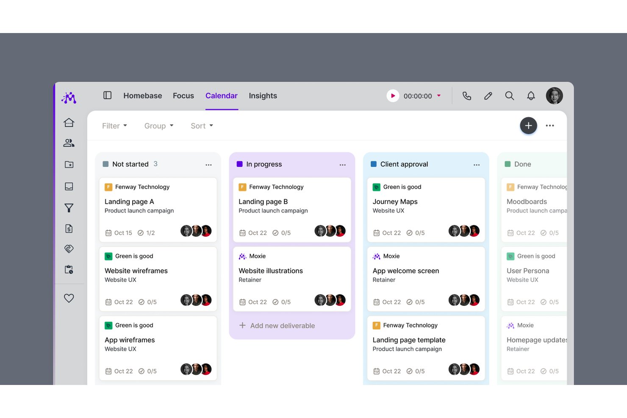Open the starred folder icon

coord(69,164)
